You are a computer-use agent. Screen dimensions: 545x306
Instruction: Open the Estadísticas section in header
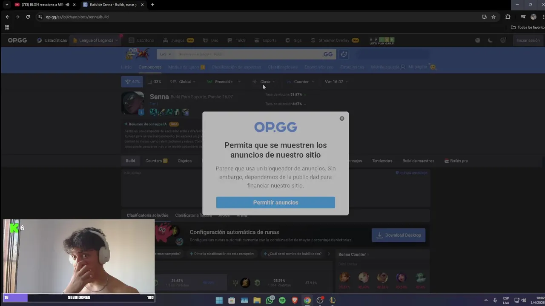tap(52, 40)
